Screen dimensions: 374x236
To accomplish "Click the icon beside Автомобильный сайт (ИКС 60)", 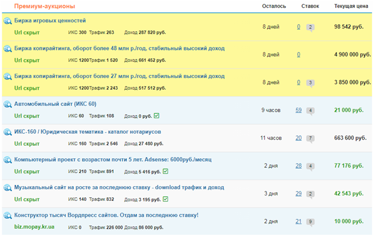I will (x=8, y=104).
